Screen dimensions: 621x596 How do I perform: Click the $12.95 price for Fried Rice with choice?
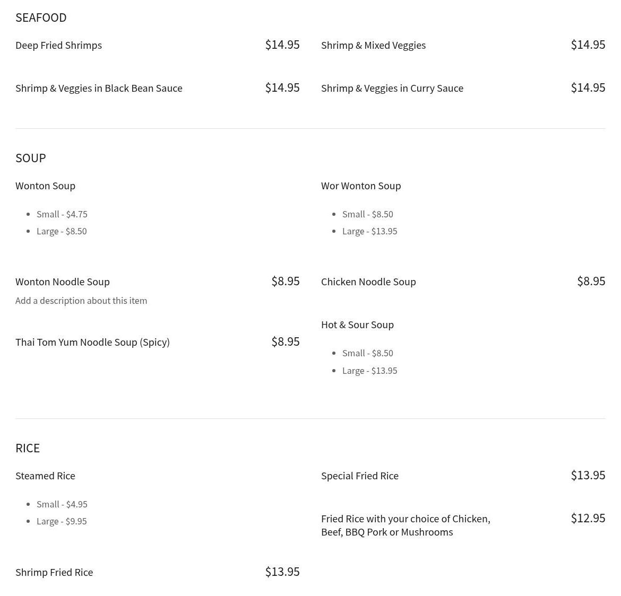tap(588, 518)
